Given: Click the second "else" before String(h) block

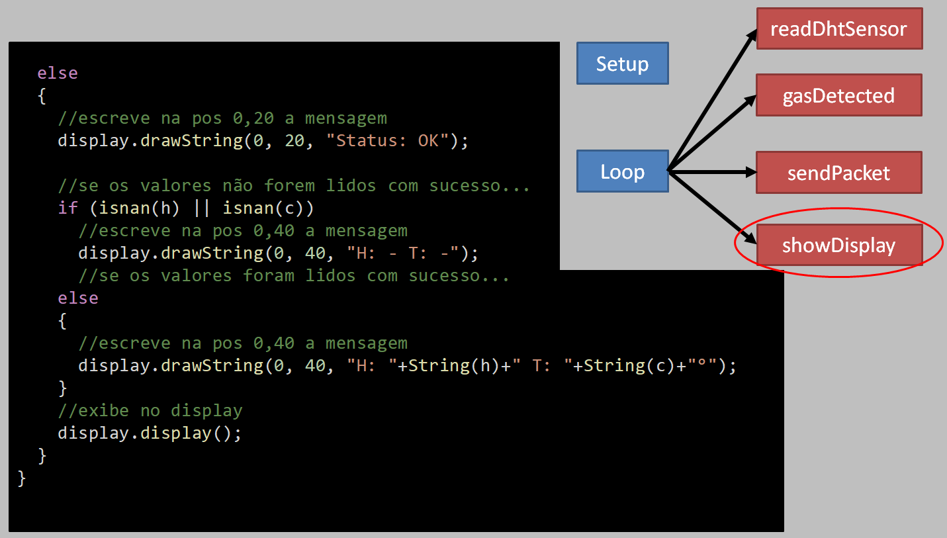Looking at the screenshot, I should [x=78, y=298].
